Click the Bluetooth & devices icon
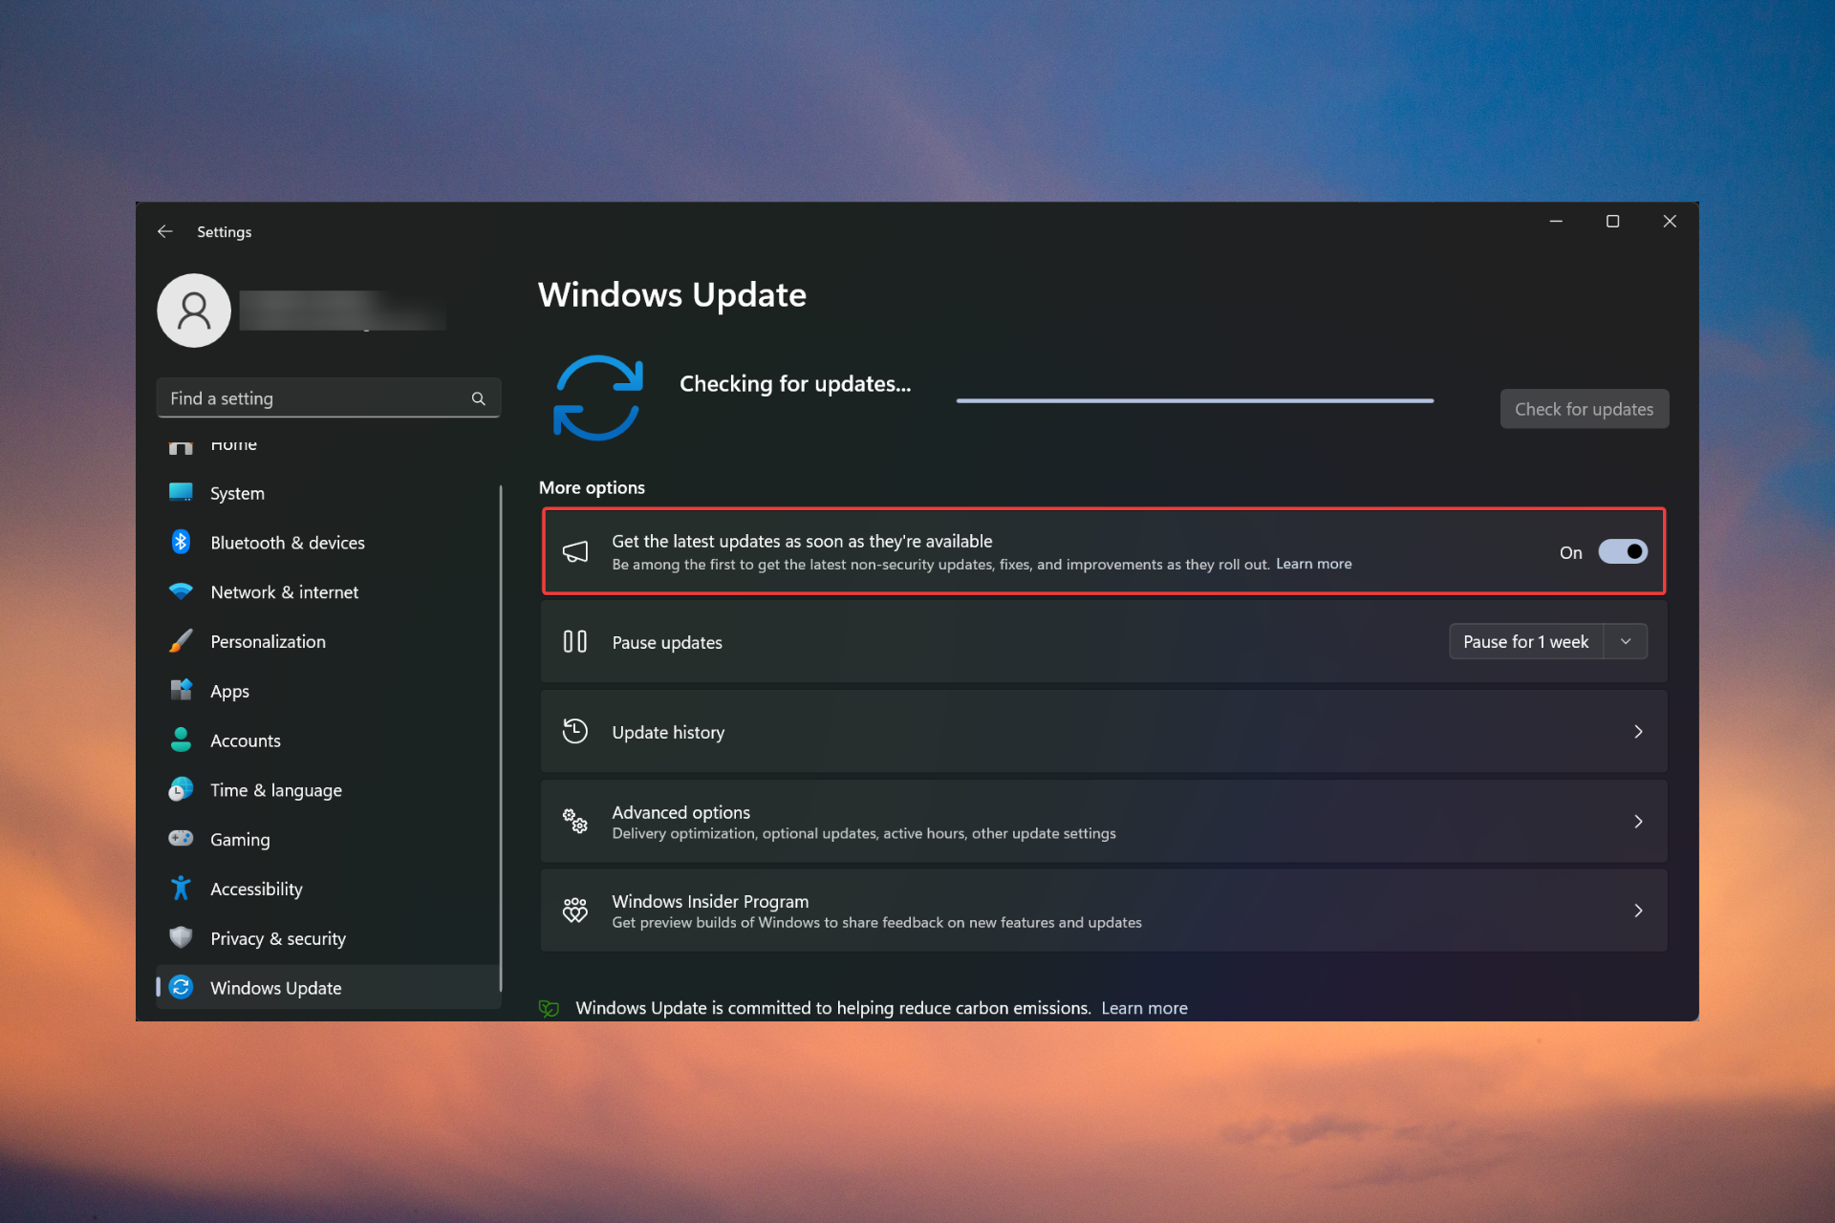 pyautogui.click(x=184, y=542)
